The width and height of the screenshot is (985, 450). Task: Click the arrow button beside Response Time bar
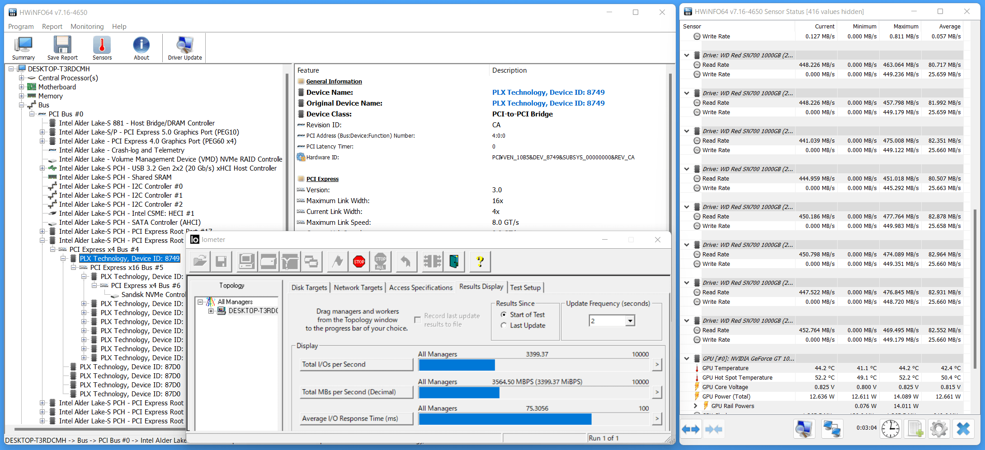[657, 419]
